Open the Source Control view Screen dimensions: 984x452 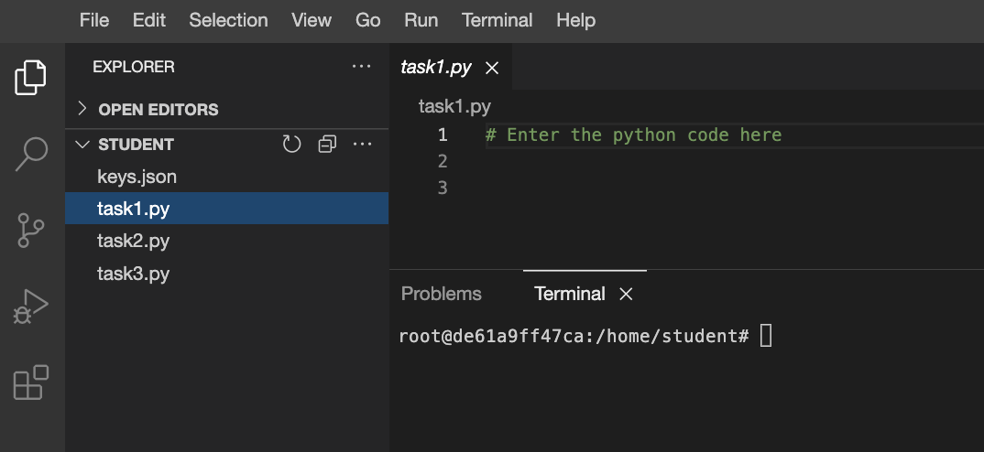coord(31,230)
